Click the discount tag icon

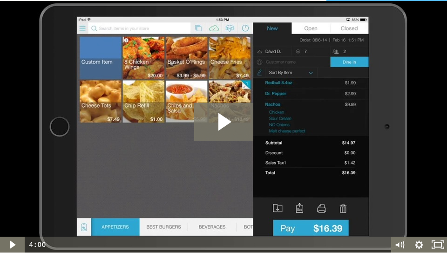[x=84, y=227]
